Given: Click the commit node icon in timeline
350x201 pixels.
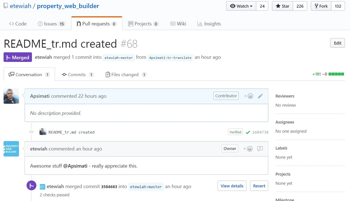Looking at the screenshot, I should [31, 132].
